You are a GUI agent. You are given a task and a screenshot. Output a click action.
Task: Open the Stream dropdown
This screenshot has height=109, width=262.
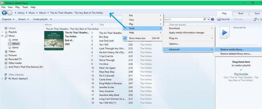23,19
